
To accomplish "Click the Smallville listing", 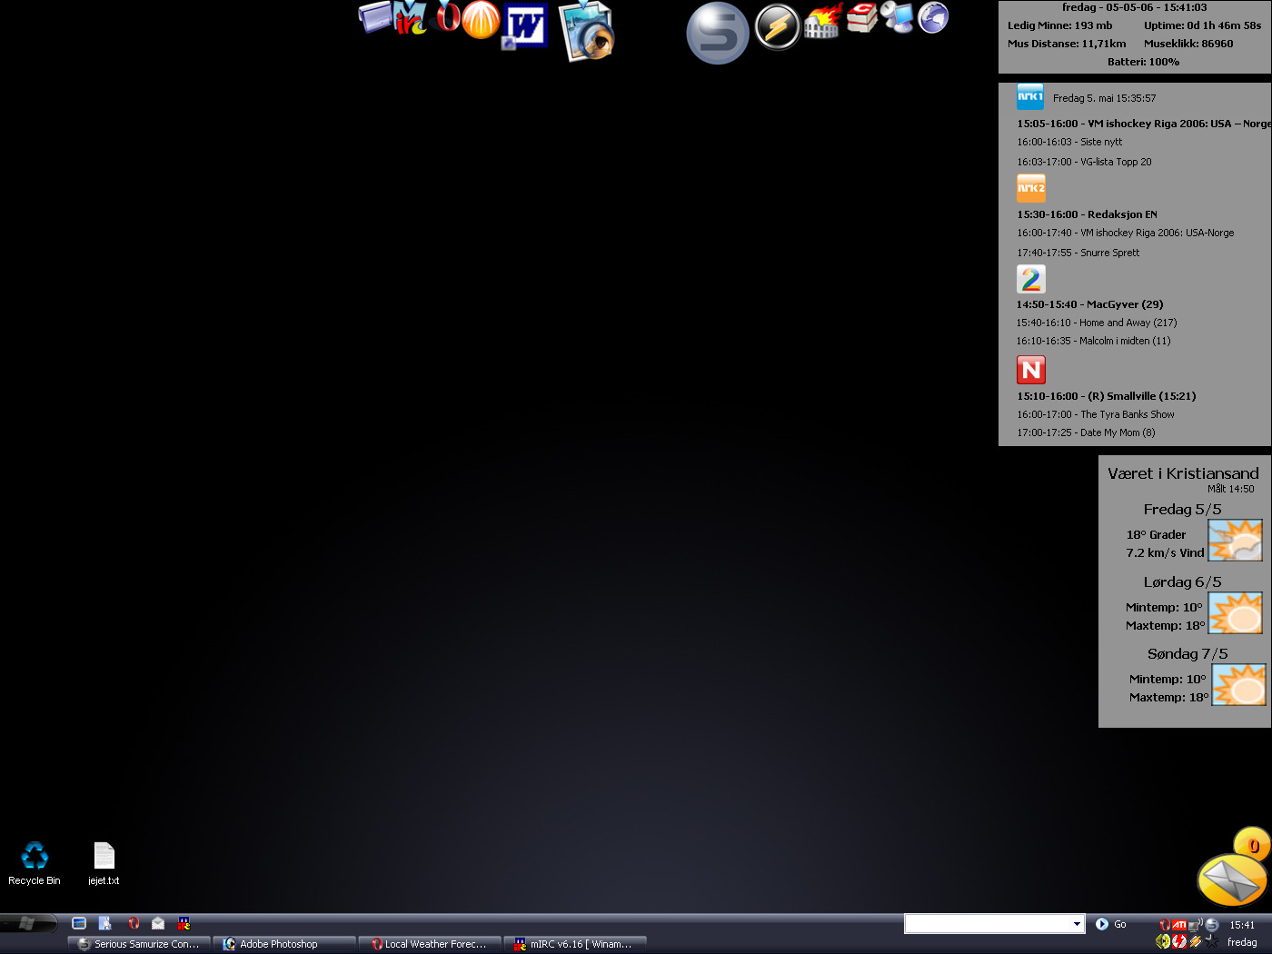I will pyautogui.click(x=1106, y=396).
